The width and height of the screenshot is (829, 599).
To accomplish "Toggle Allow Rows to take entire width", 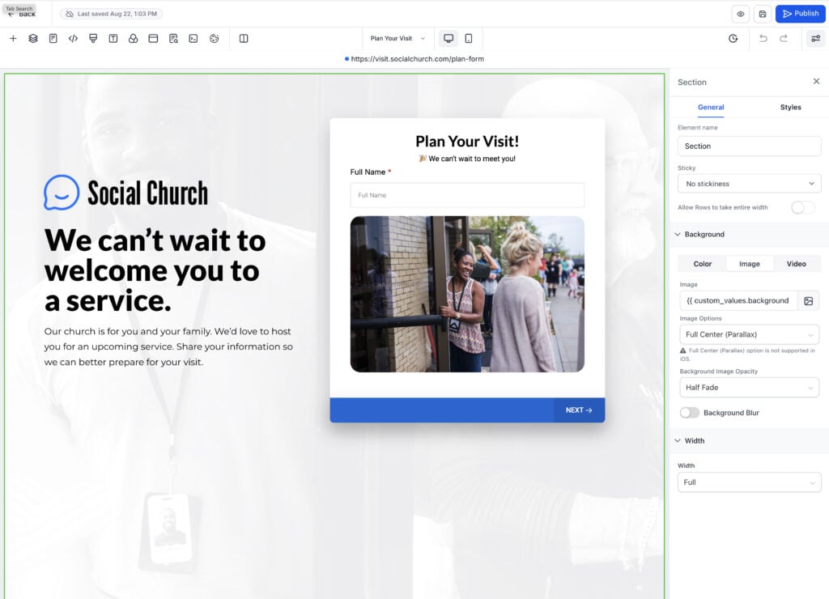I will pyautogui.click(x=802, y=207).
